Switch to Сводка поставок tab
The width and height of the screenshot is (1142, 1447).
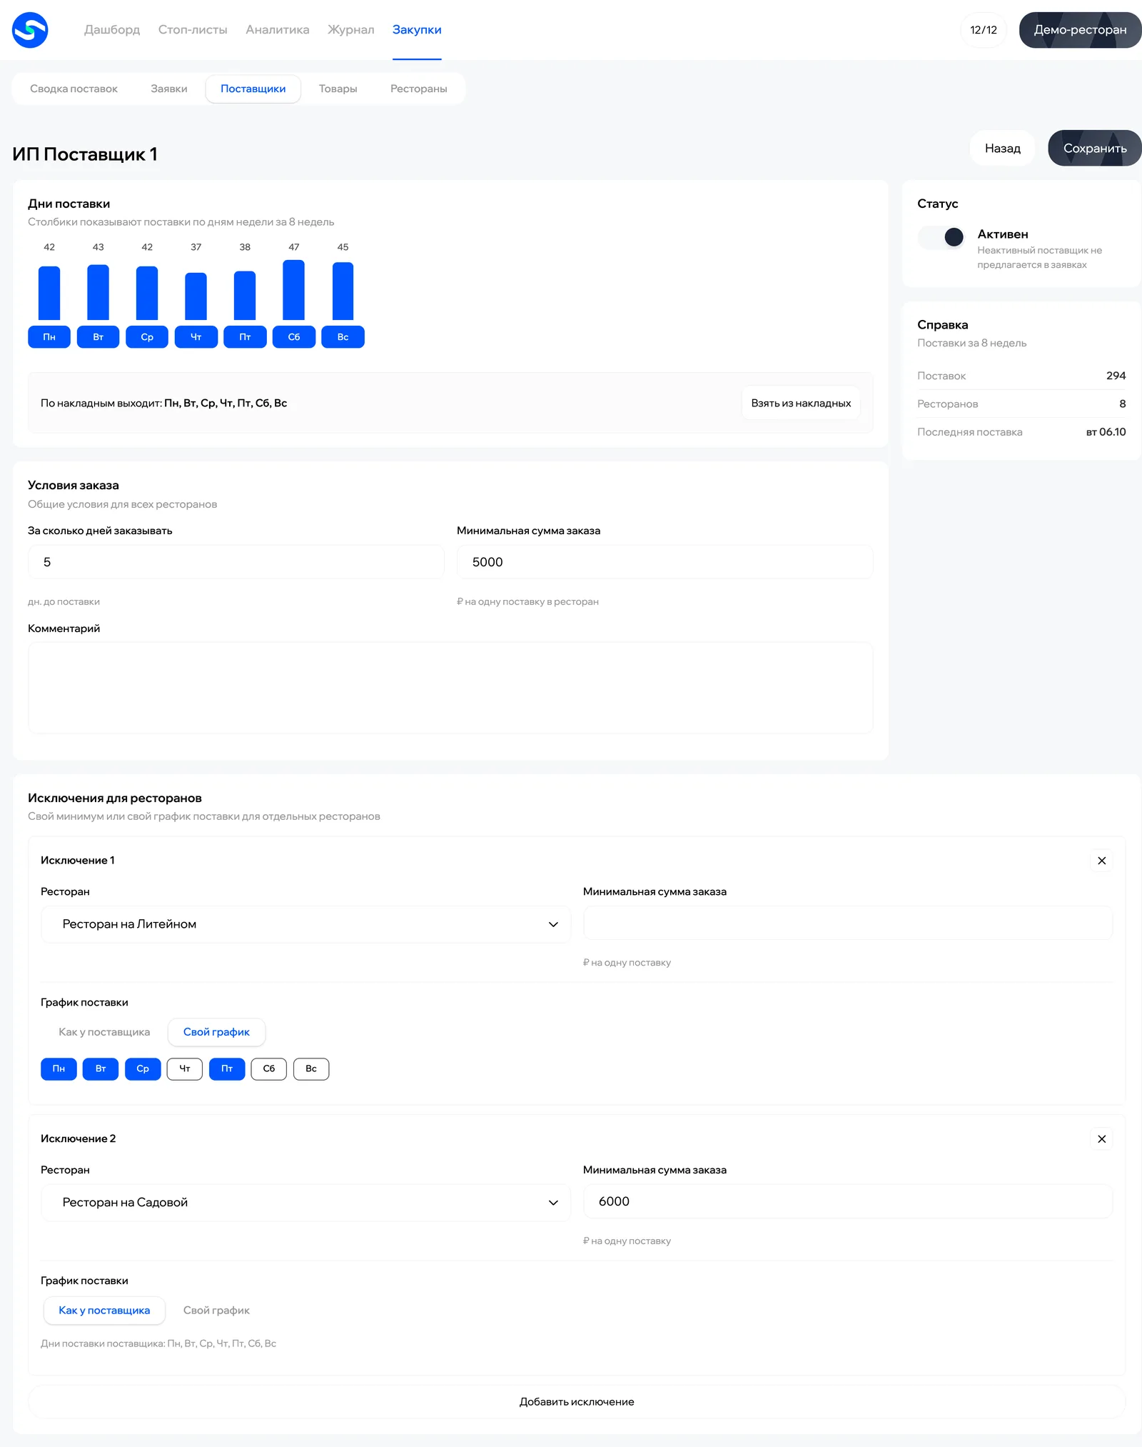coord(74,89)
